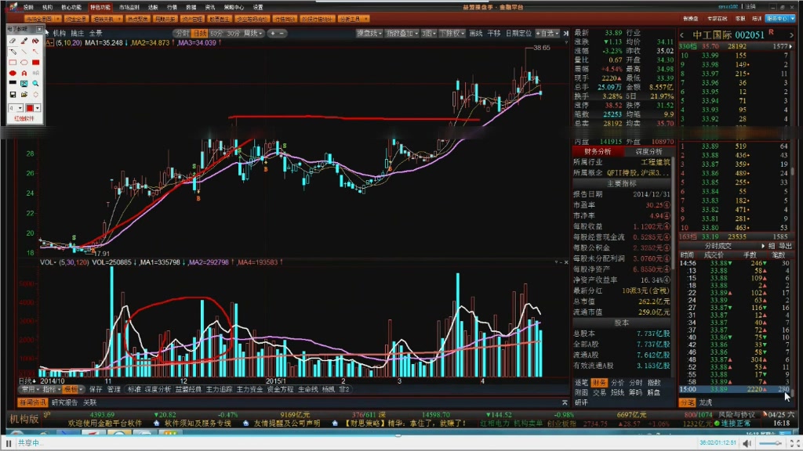This screenshot has width=803, height=451.
Task: Toggle 平移 pan mode for the chart
Action: pos(494,34)
